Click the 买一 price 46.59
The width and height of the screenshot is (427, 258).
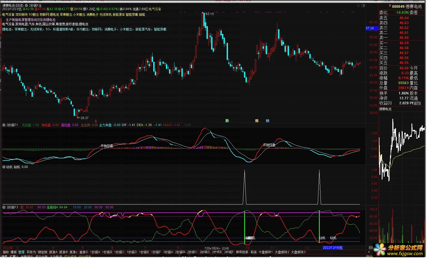404,43
